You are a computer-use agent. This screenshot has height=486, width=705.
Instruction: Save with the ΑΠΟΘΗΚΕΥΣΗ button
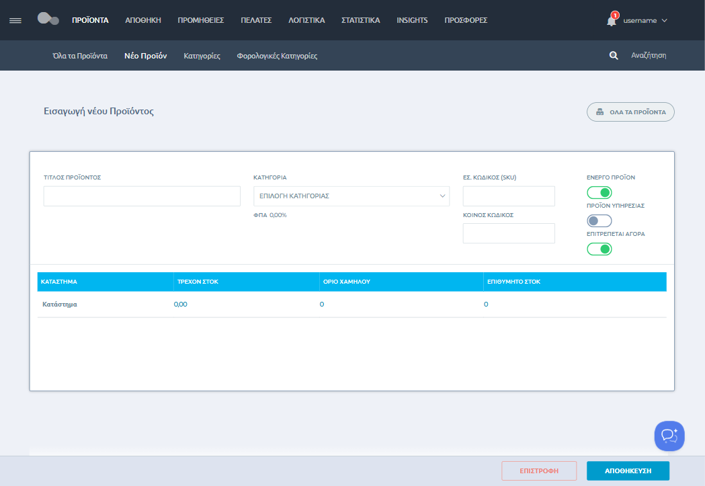tap(628, 471)
